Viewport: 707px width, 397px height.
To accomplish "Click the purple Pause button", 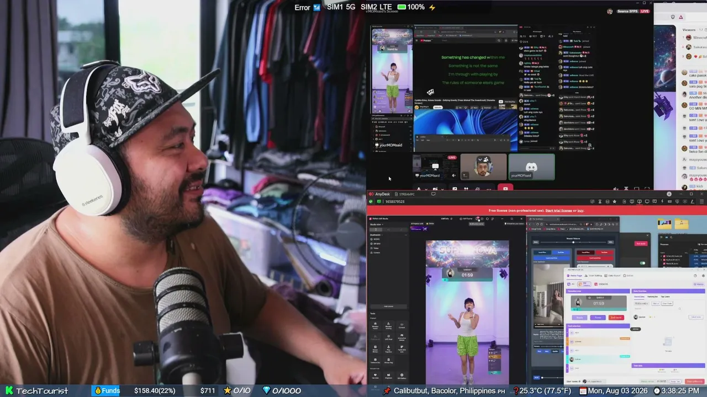I will pos(598,318).
